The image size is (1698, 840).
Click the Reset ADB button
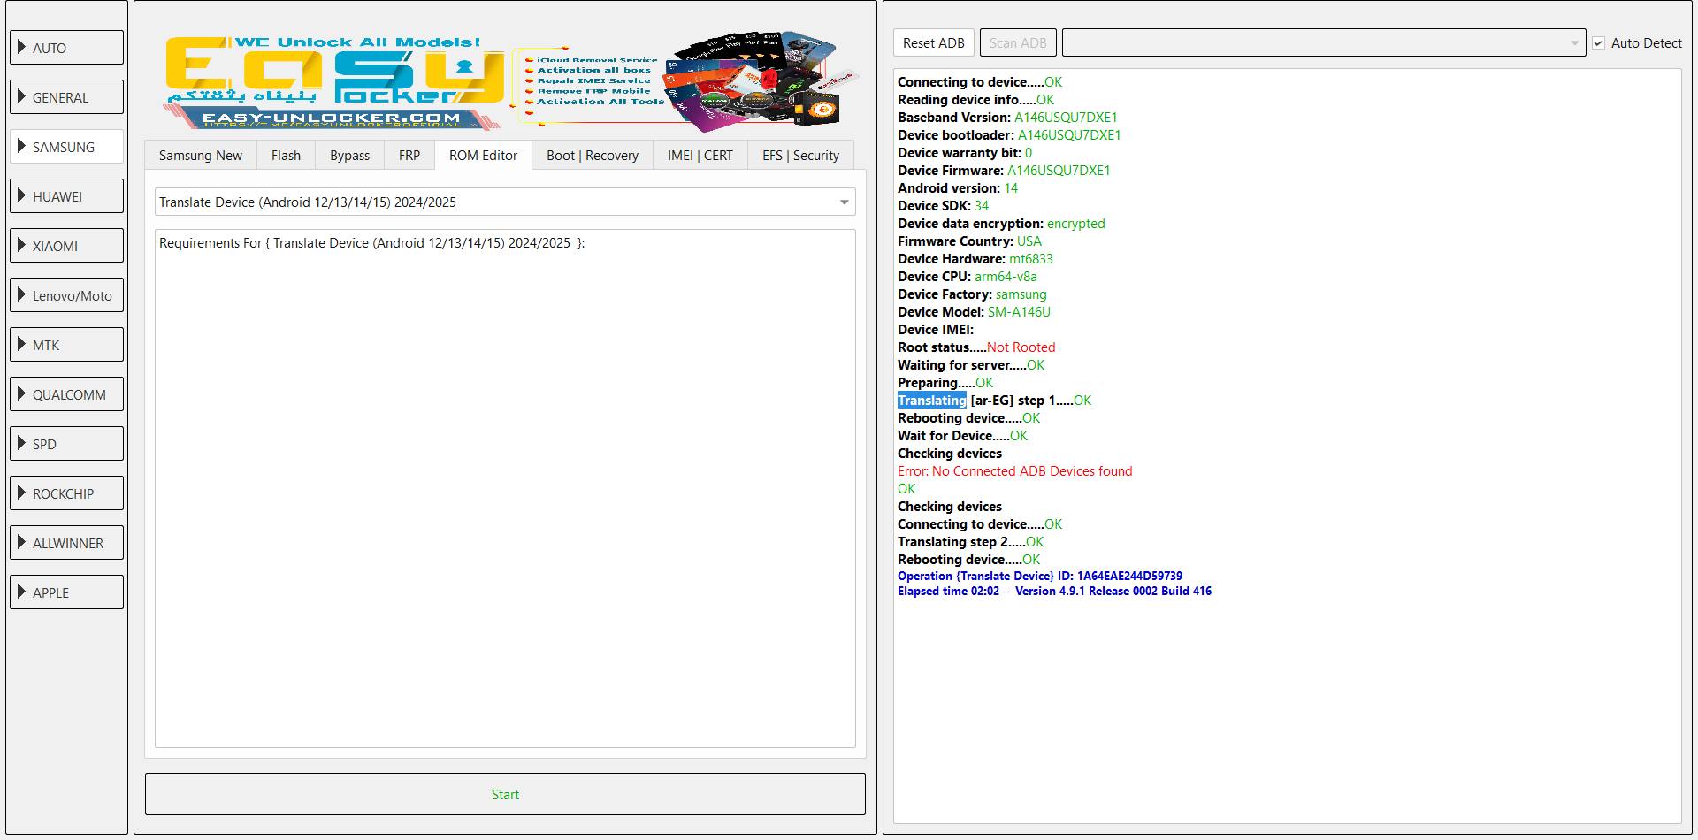tap(933, 43)
